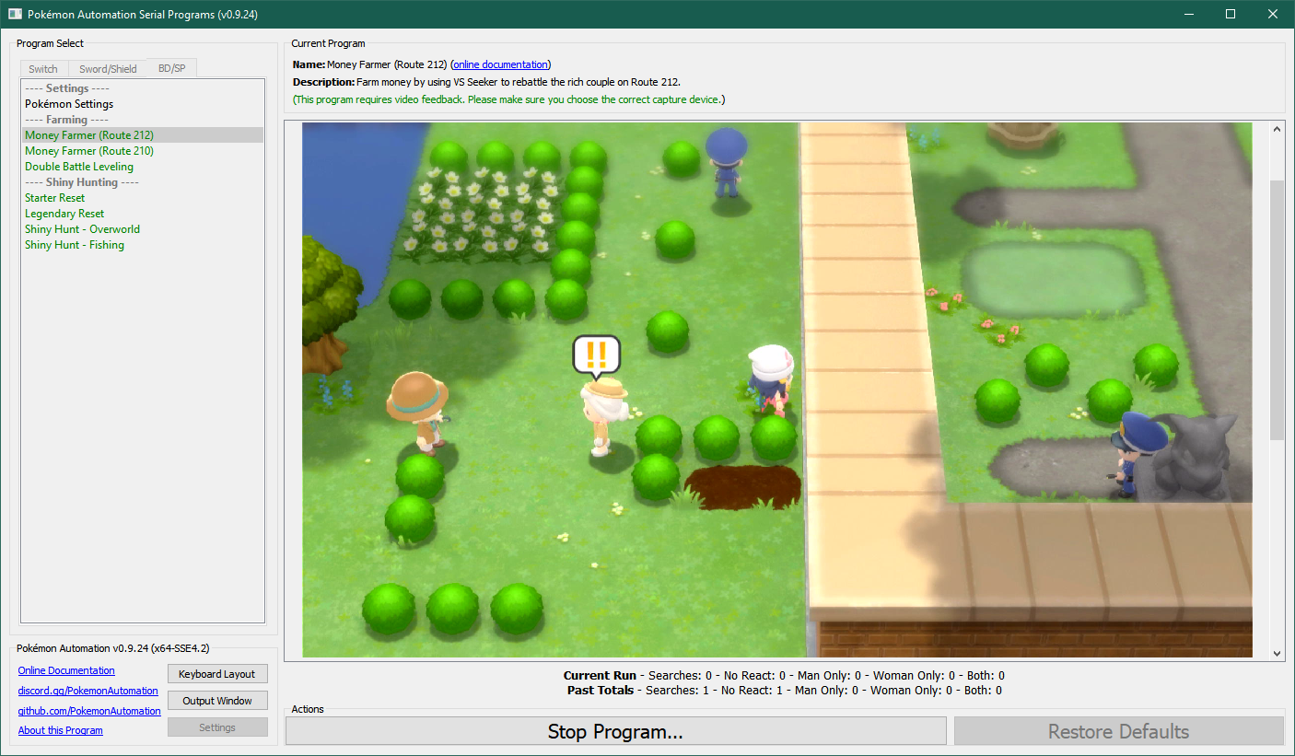Viewport: 1295px width, 756px height.
Task: Select the BD/SP tab
Action: [171, 68]
